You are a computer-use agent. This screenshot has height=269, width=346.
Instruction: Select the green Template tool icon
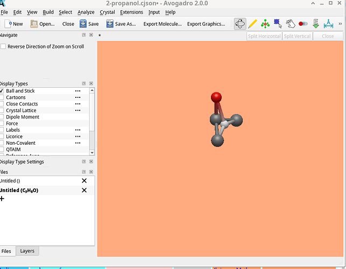click(x=265, y=24)
